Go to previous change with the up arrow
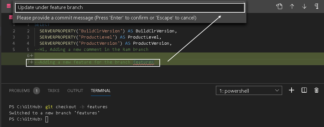324x127 pixels. pyautogui.click(x=292, y=6)
